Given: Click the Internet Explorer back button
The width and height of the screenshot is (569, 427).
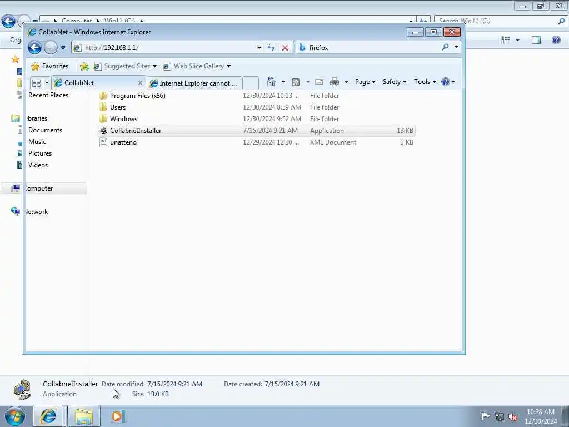Looking at the screenshot, I should click(35, 48).
